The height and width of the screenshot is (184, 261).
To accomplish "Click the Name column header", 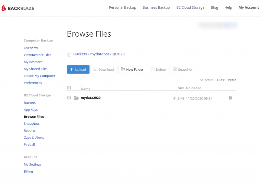I will 85,89.
